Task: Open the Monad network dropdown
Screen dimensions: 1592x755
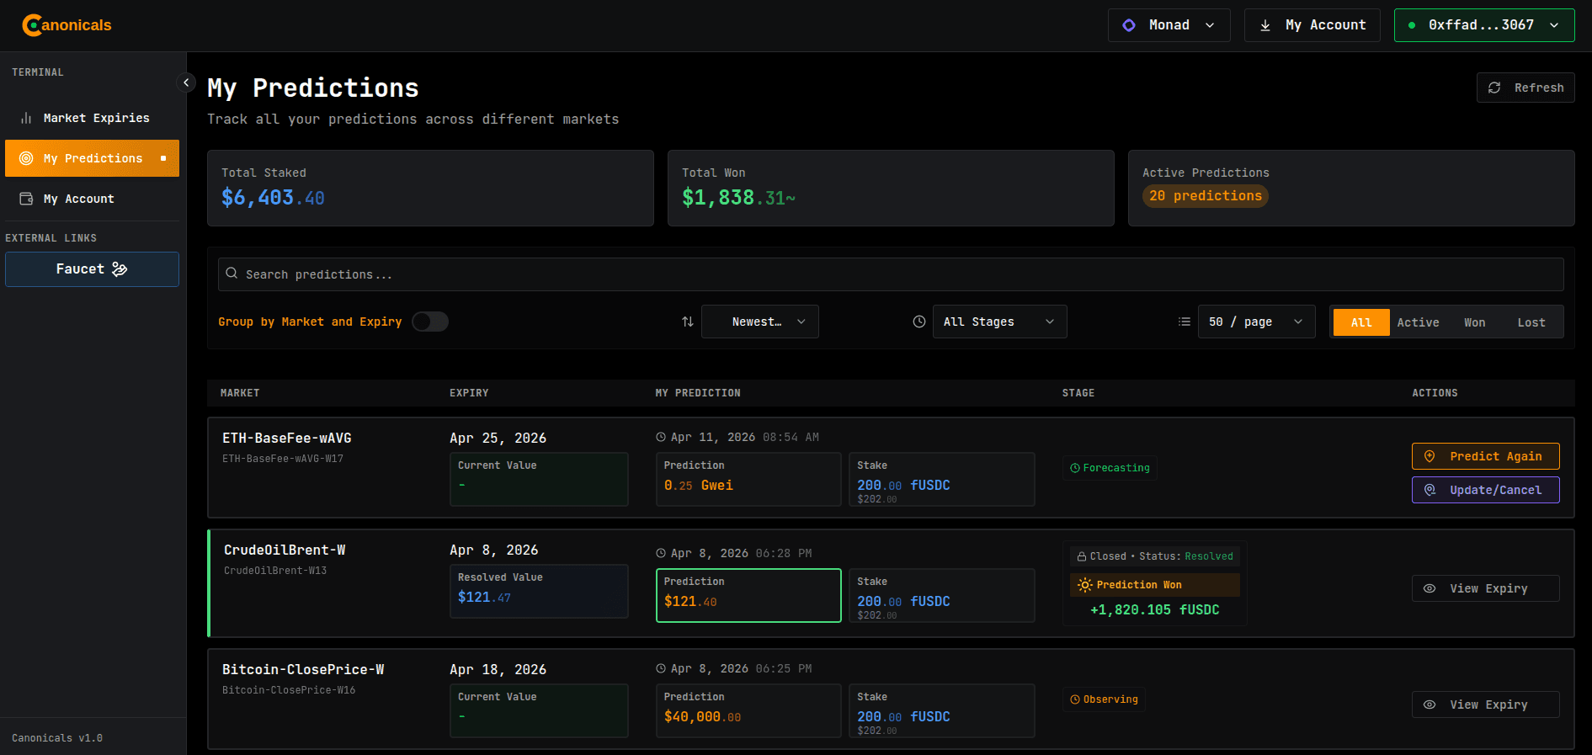Action: 1169,25
